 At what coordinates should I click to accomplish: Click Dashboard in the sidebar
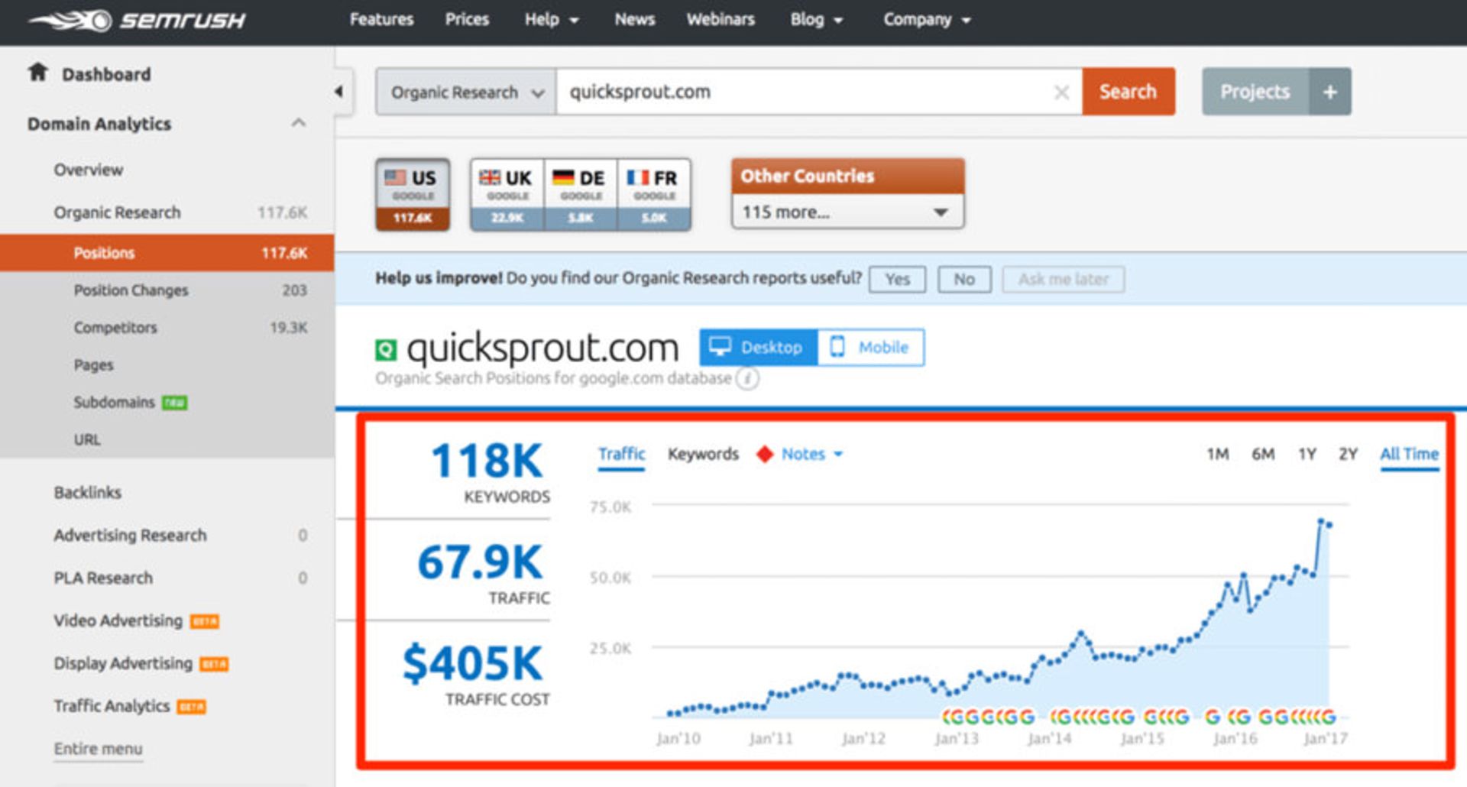tap(106, 74)
